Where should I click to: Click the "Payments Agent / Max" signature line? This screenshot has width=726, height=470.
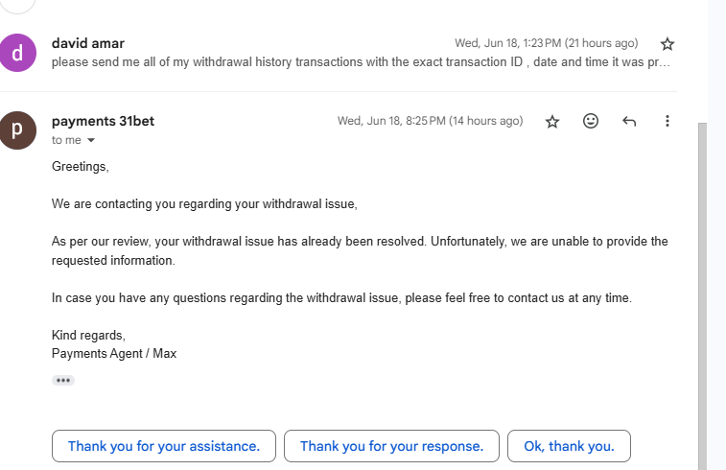(x=114, y=353)
